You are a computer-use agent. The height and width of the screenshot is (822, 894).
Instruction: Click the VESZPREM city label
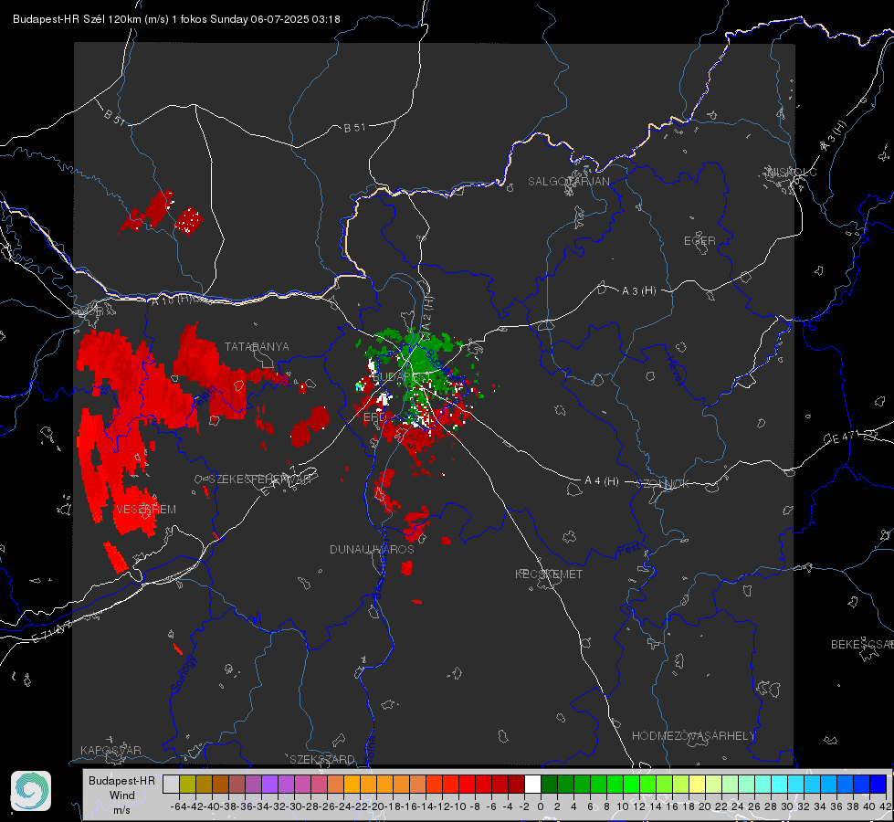pos(146,510)
